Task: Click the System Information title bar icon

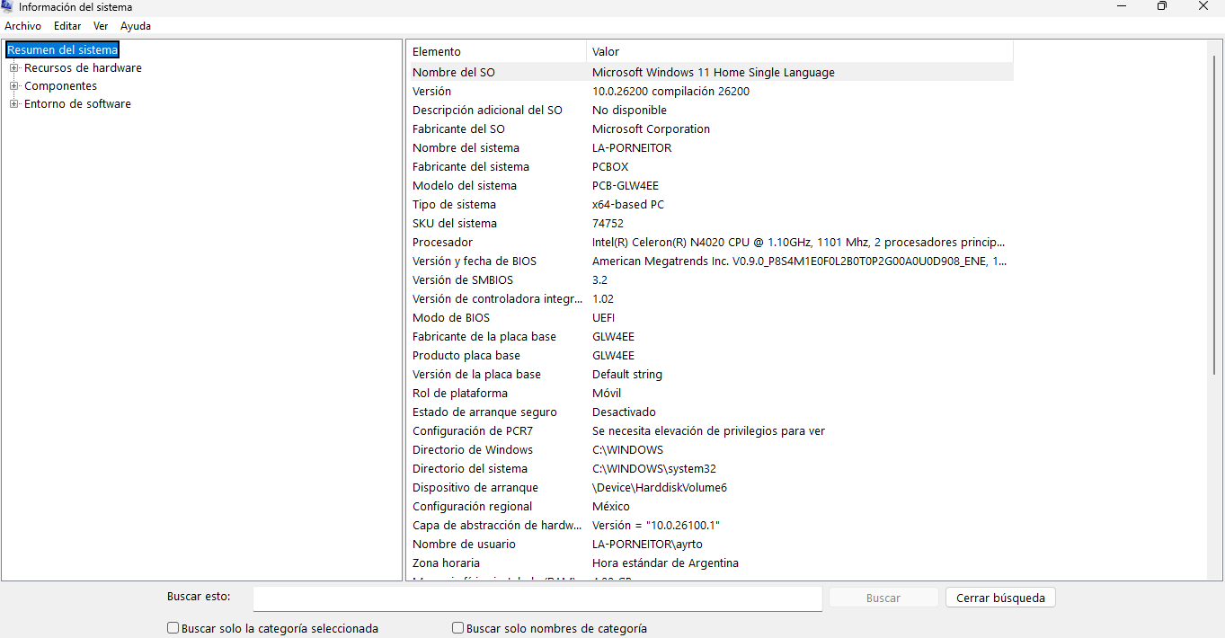Action: coord(7,6)
